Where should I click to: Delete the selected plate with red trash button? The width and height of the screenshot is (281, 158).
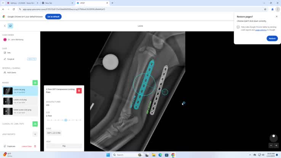coord(79,90)
